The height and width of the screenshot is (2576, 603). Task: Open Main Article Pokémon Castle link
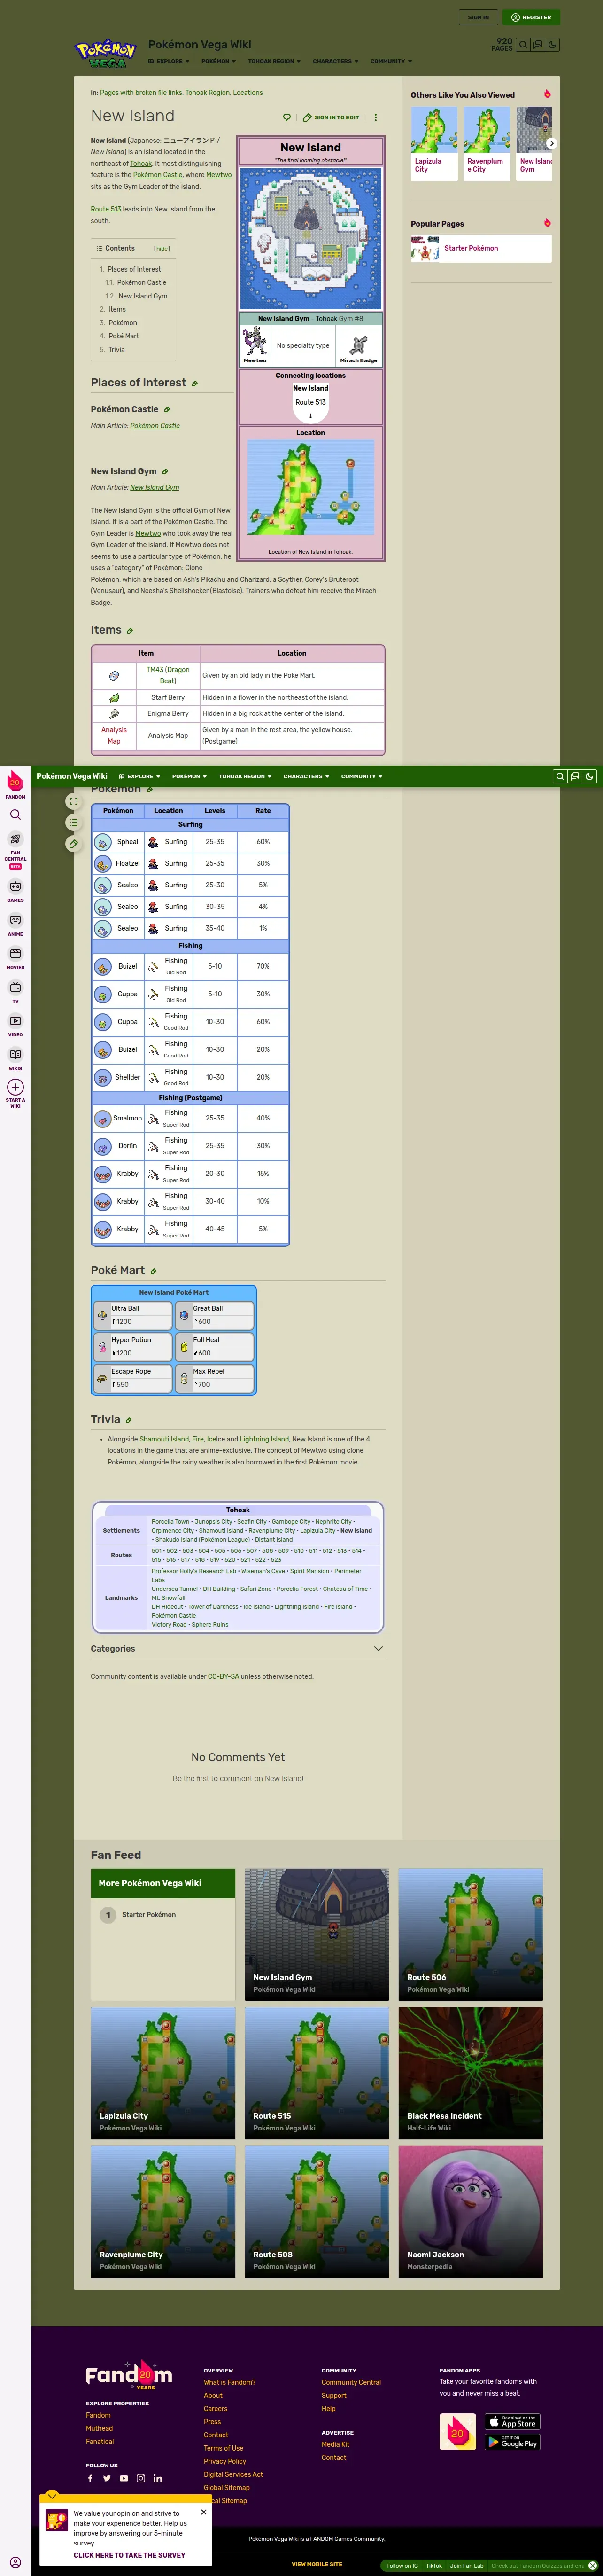click(x=155, y=426)
